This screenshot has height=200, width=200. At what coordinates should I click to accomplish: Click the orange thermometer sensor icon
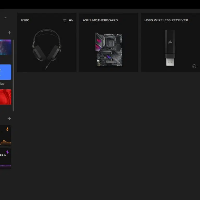(x=8, y=129)
